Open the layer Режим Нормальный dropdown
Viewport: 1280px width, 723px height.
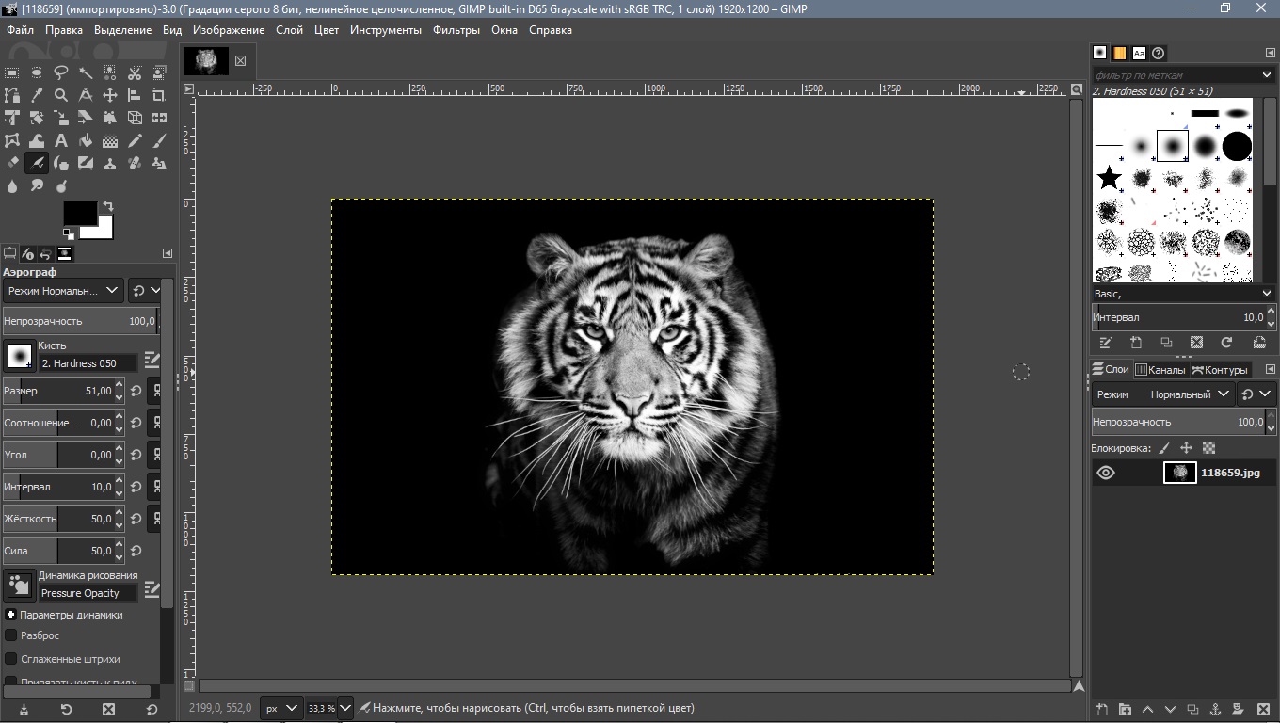coord(1164,394)
